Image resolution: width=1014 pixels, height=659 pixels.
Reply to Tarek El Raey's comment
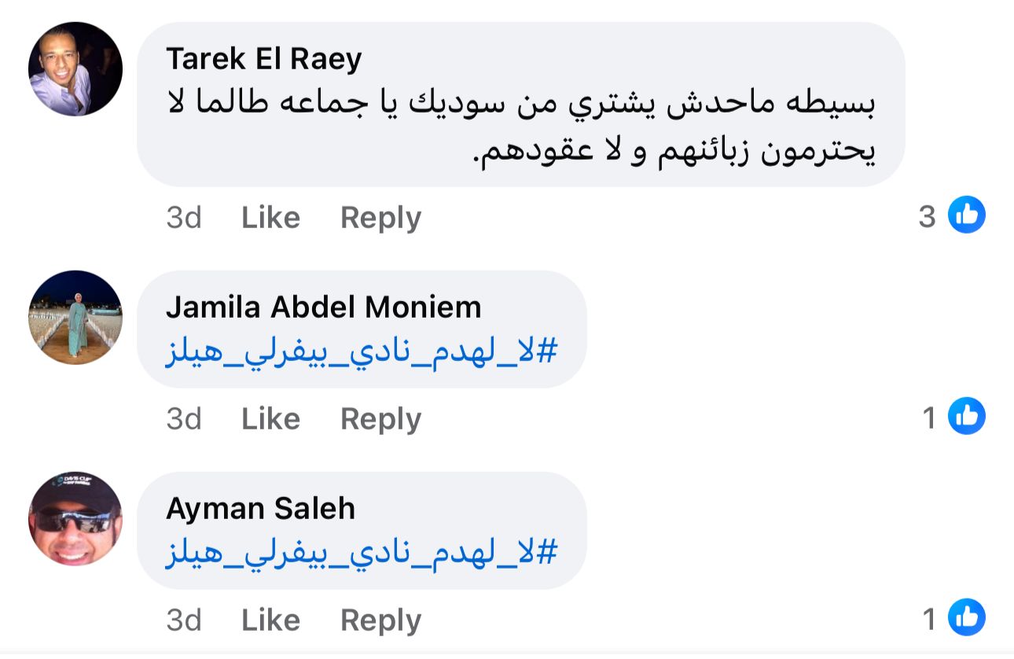[380, 218]
